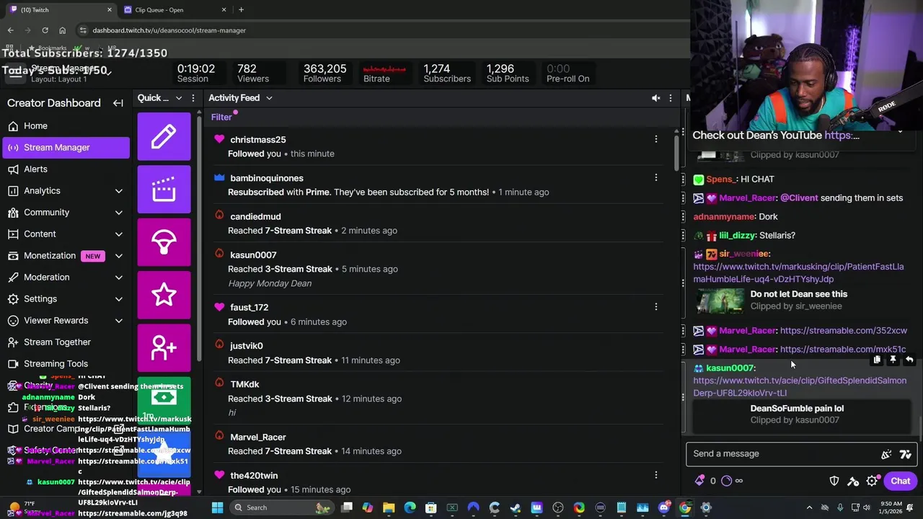Expand the Monetization sidebar section

(x=118, y=256)
